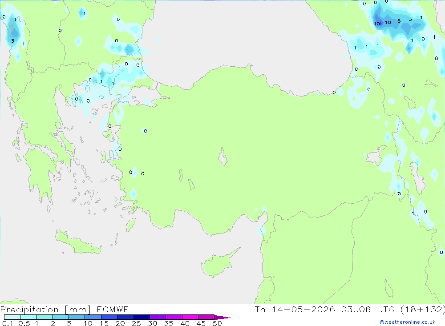
Task: Pick the 10–15 mm legend color swatch
Action: click(93, 317)
